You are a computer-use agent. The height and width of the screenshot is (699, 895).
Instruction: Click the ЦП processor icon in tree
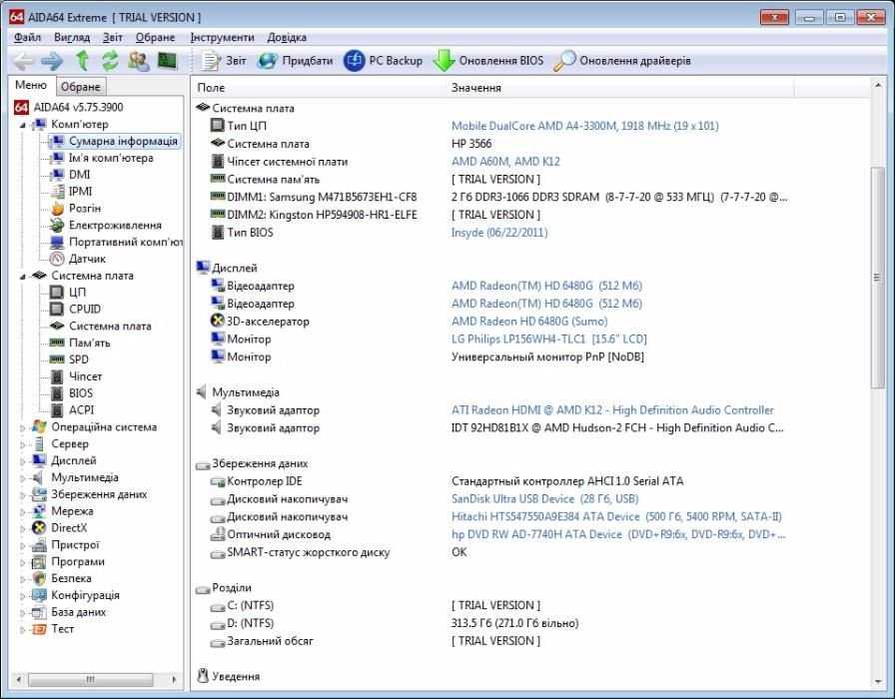(57, 293)
